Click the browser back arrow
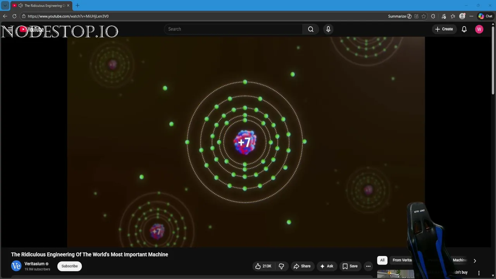Screen dimensions: 496x279 coord(5,16)
